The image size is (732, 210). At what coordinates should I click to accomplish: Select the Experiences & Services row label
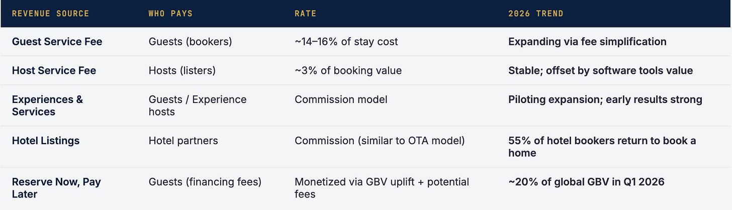(47, 106)
